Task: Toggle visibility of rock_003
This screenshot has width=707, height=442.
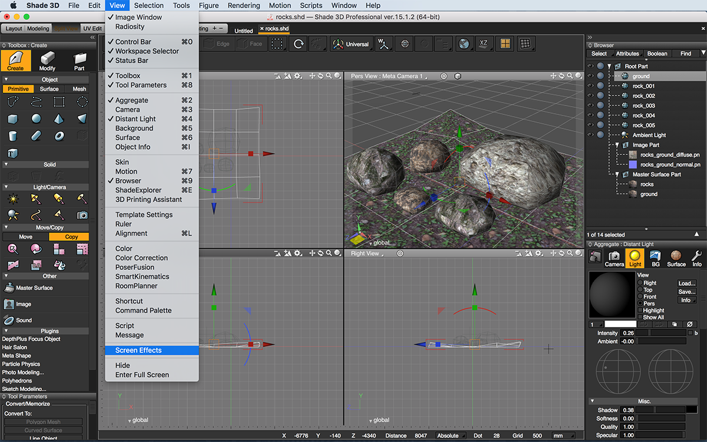Action: point(590,105)
